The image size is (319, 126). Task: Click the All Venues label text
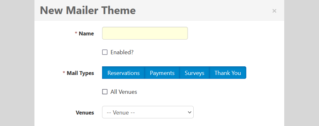[124, 92]
